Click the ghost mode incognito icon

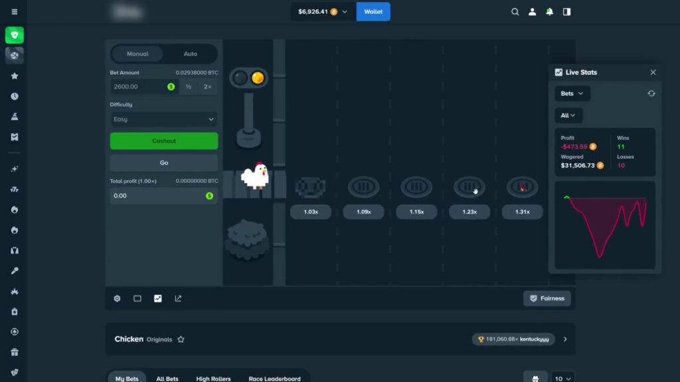click(535, 378)
